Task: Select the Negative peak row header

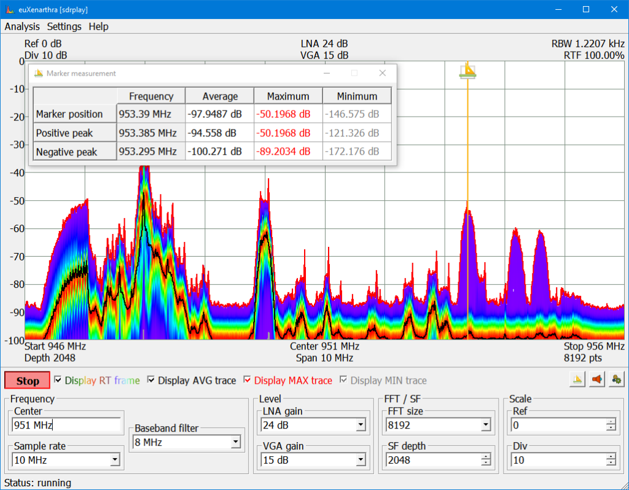Action: (x=75, y=152)
